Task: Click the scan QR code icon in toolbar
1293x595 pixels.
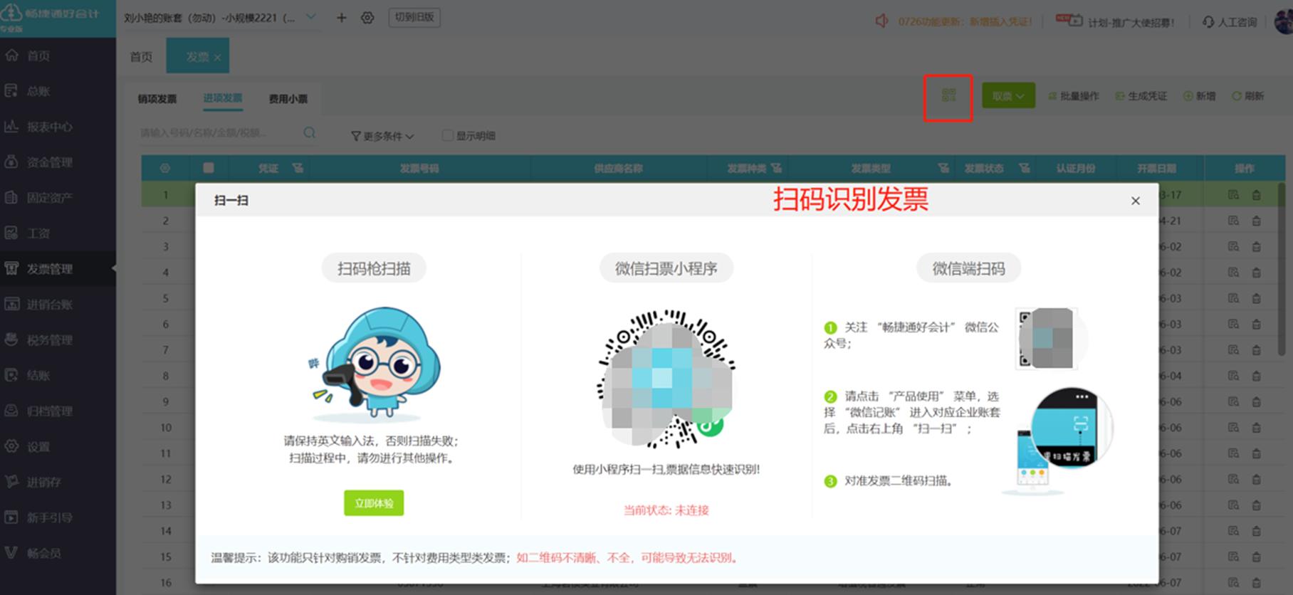Action: coord(948,95)
